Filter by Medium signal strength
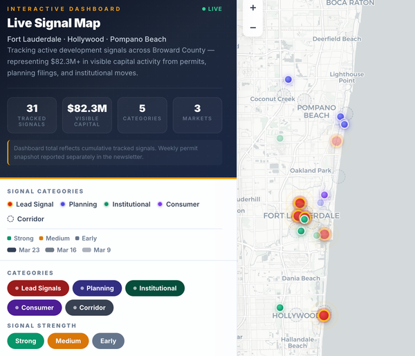415x356 pixels. [68, 341]
